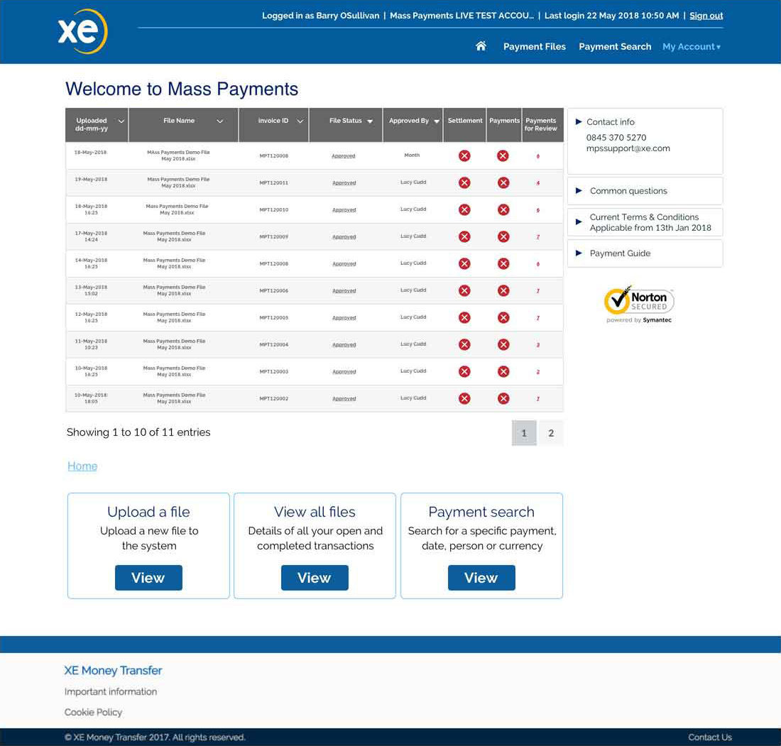
Task: Click the home icon in the top navigation
Action: [x=481, y=46]
